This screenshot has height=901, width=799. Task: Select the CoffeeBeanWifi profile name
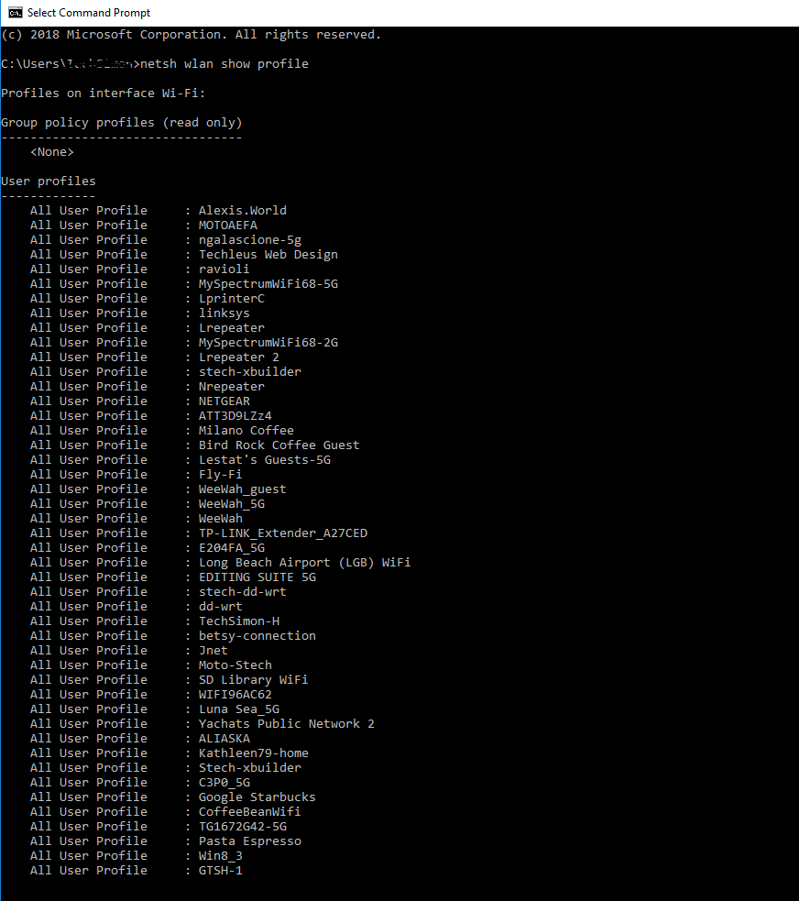click(x=250, y=812)
